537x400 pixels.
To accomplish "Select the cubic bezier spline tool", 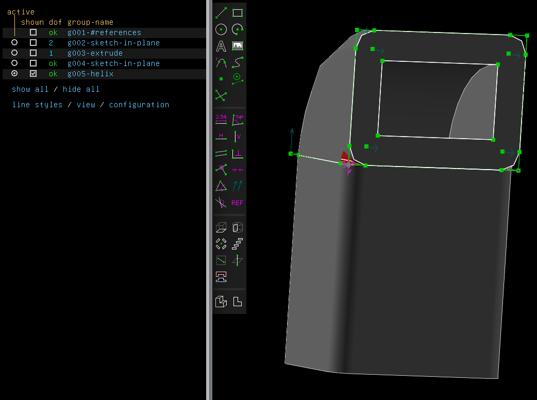I will tap(237, 62).
